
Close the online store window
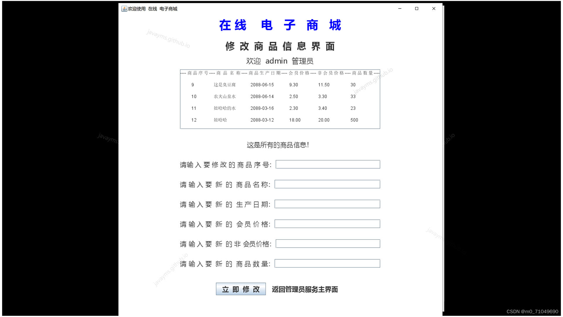[434, 9]
